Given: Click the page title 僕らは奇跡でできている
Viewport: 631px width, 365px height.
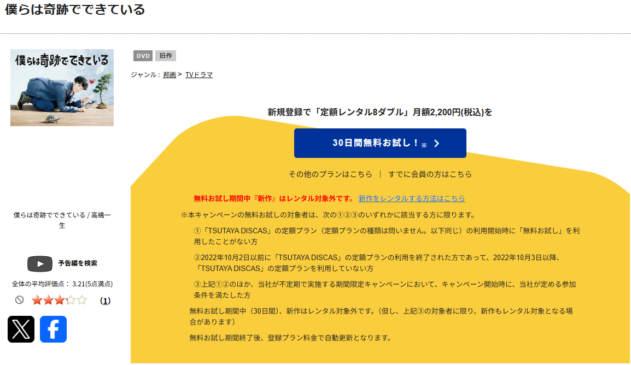Looking at the screenshot, I should [75, 9].
